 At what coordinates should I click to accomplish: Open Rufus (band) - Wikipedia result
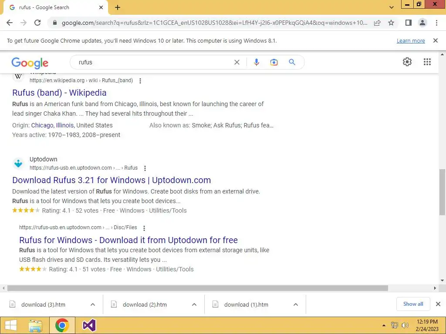(x=59, y=93)
